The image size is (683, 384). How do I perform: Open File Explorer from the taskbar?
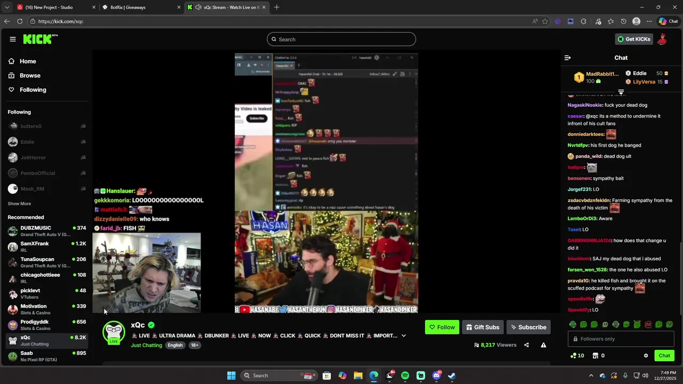click(x=358, y=375)
